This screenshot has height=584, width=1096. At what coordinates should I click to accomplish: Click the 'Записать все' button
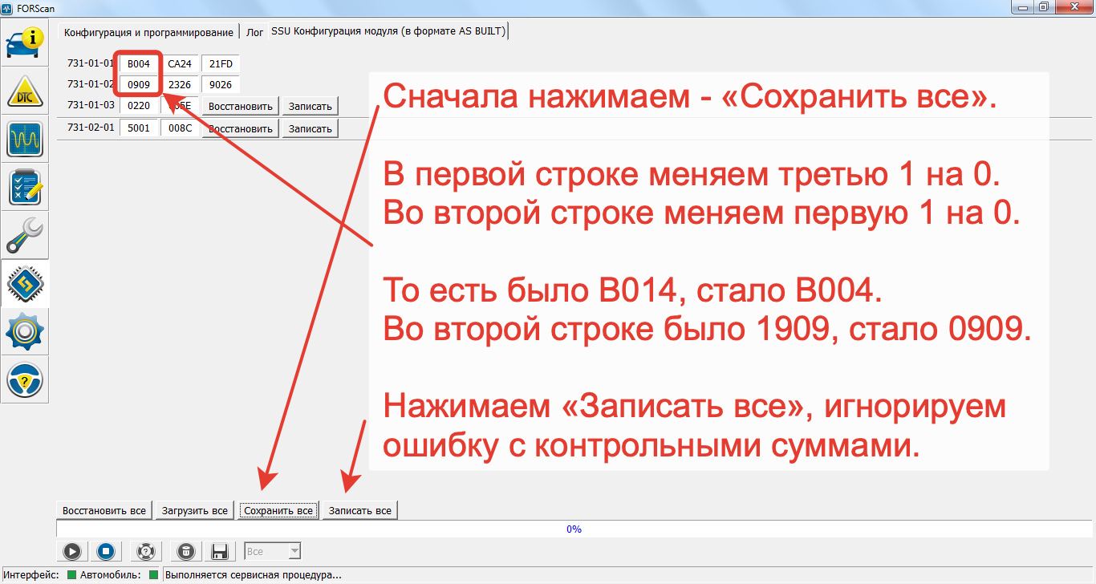click(360, 510)
